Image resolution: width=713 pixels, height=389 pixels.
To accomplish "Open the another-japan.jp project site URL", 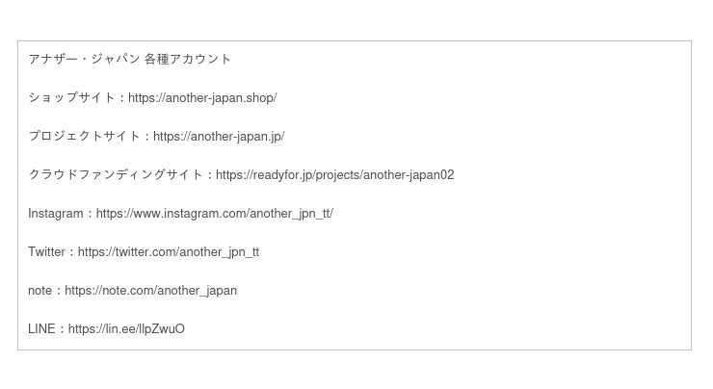I will (x=218, y=137).
